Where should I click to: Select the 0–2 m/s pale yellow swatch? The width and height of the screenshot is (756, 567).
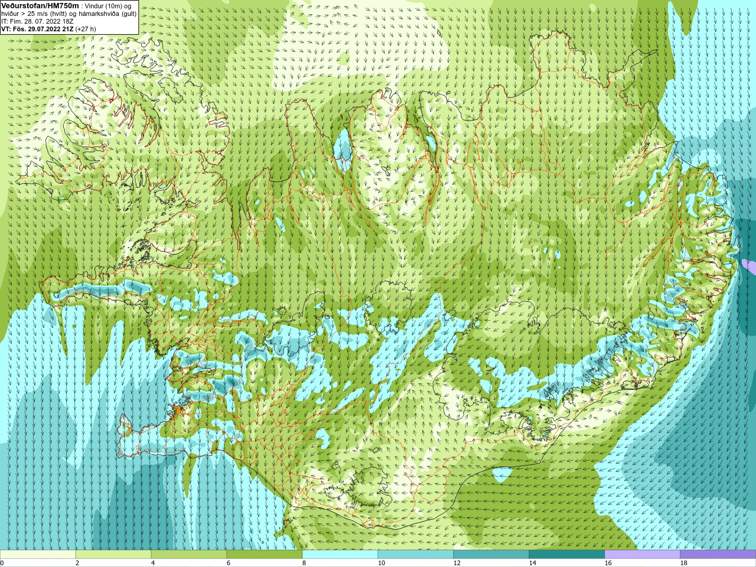coord(38,555)
